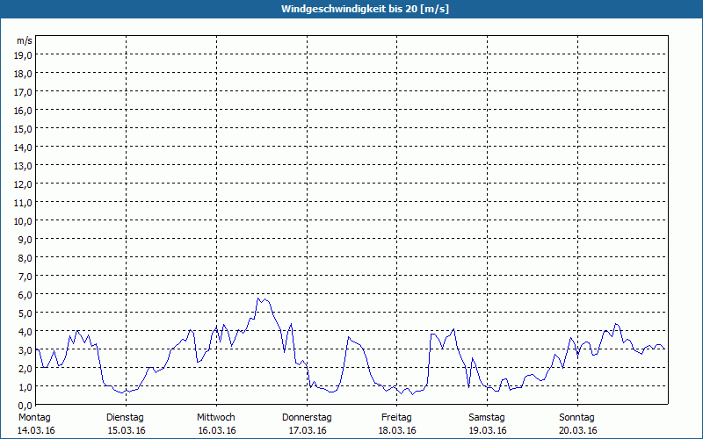Select the 12,0 axis value
This screenshot has height=439, width=703.
[24, 184]
